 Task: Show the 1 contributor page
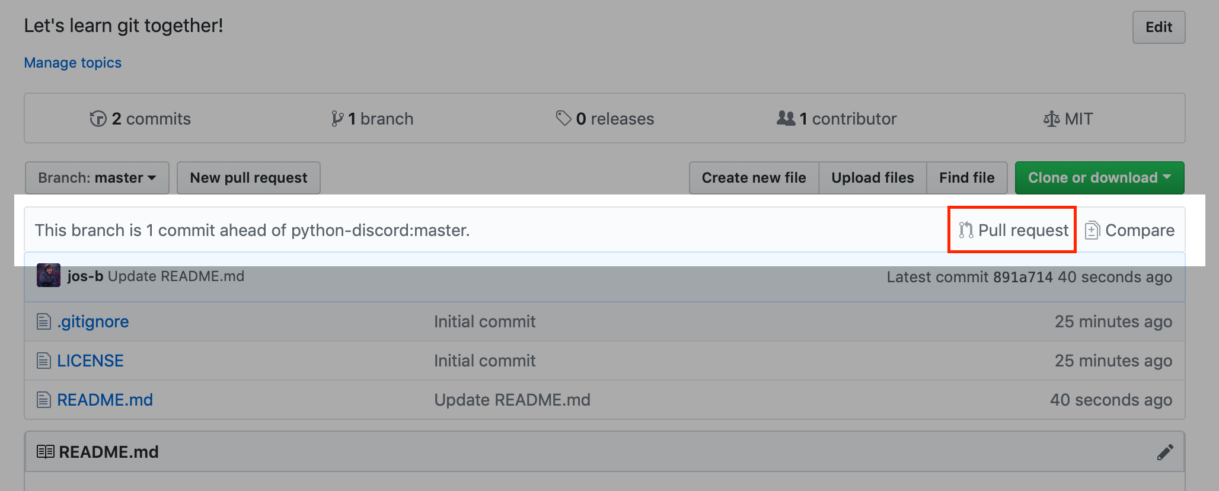(837, 119)
